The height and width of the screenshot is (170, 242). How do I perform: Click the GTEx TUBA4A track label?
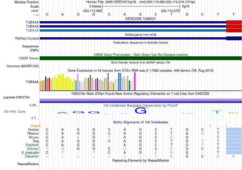click(32, 82)
